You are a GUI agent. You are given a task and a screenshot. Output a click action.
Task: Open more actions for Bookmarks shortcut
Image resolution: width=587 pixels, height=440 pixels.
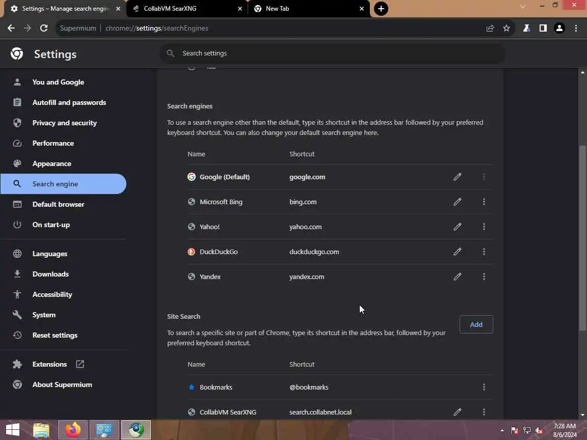coord(484,387)
